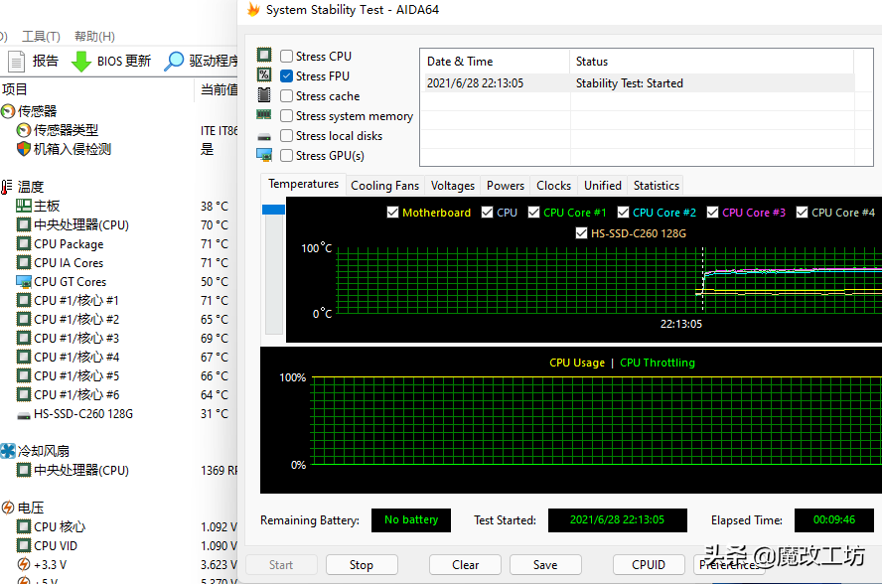Click the Stress system memory RAM icon
Viewport: 882px width, 584px height.
[264, 115]
